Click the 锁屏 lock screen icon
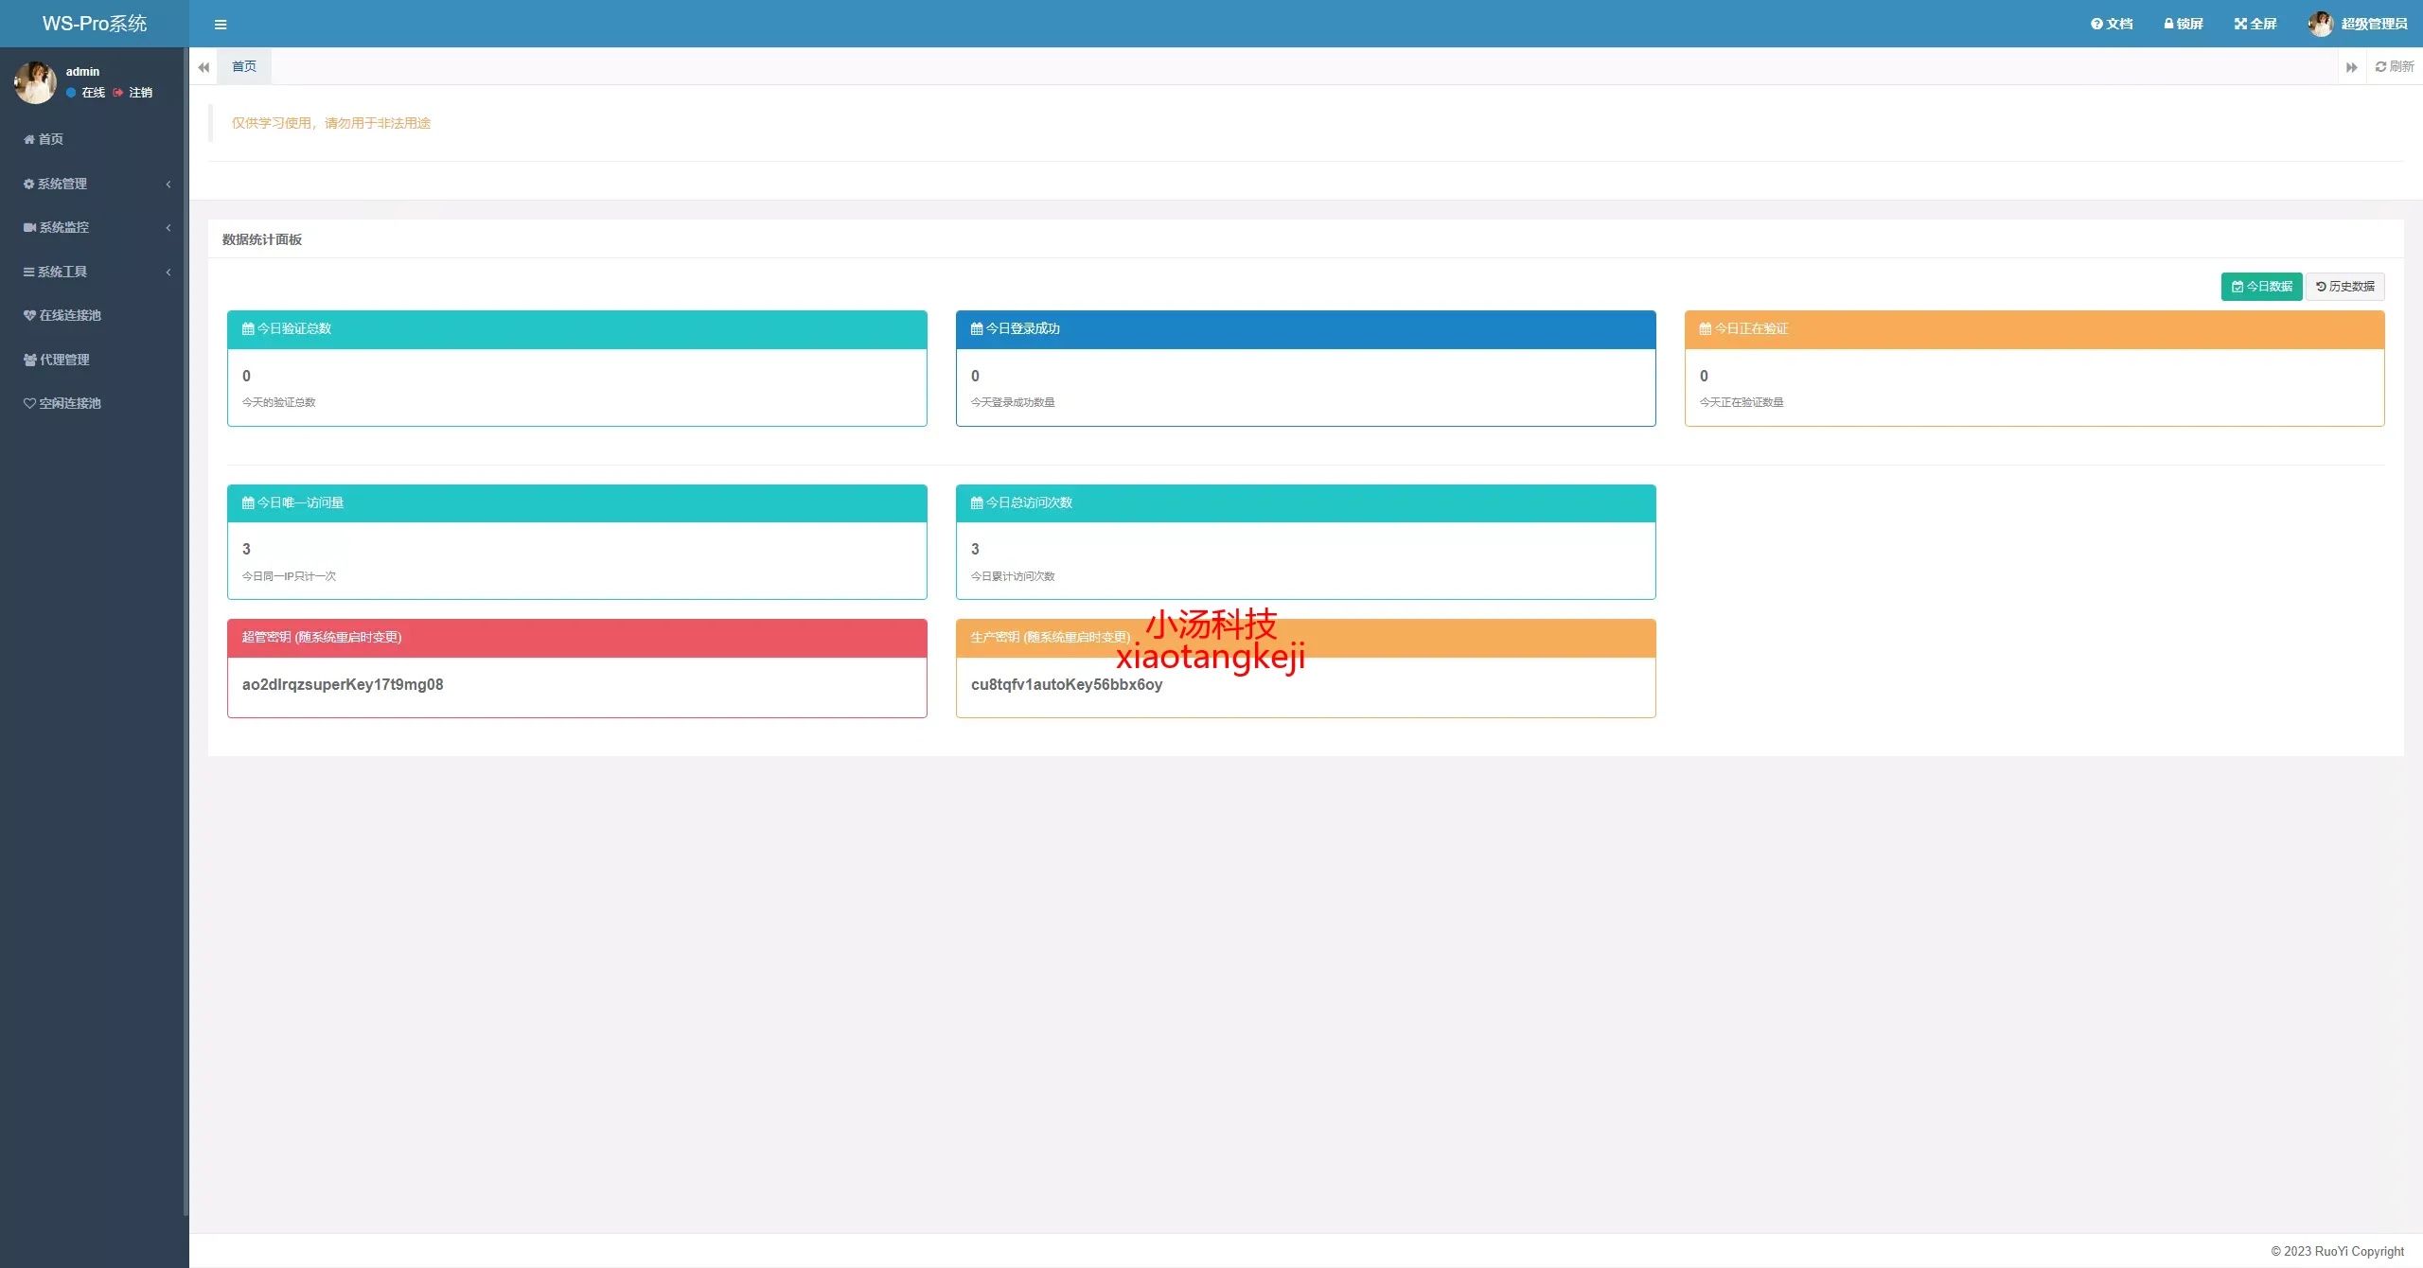The image size is (2423, 1268). coord(2168,25)
